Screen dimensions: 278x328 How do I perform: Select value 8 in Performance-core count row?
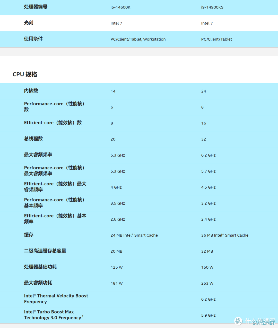coord(202,107)
